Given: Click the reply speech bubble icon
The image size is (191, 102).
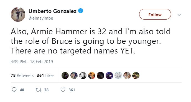Looking at the screenshot, I should coord(14,90).
